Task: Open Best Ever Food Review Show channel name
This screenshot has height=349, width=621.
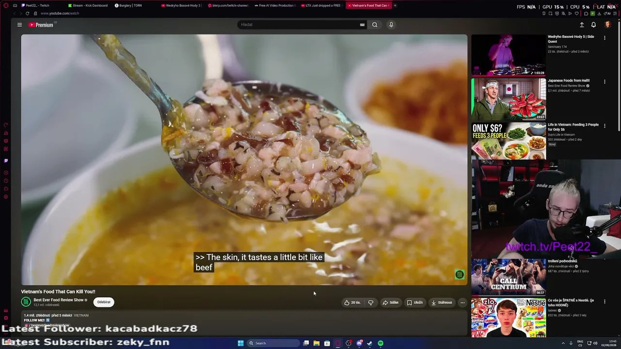Action: point(58,300)
